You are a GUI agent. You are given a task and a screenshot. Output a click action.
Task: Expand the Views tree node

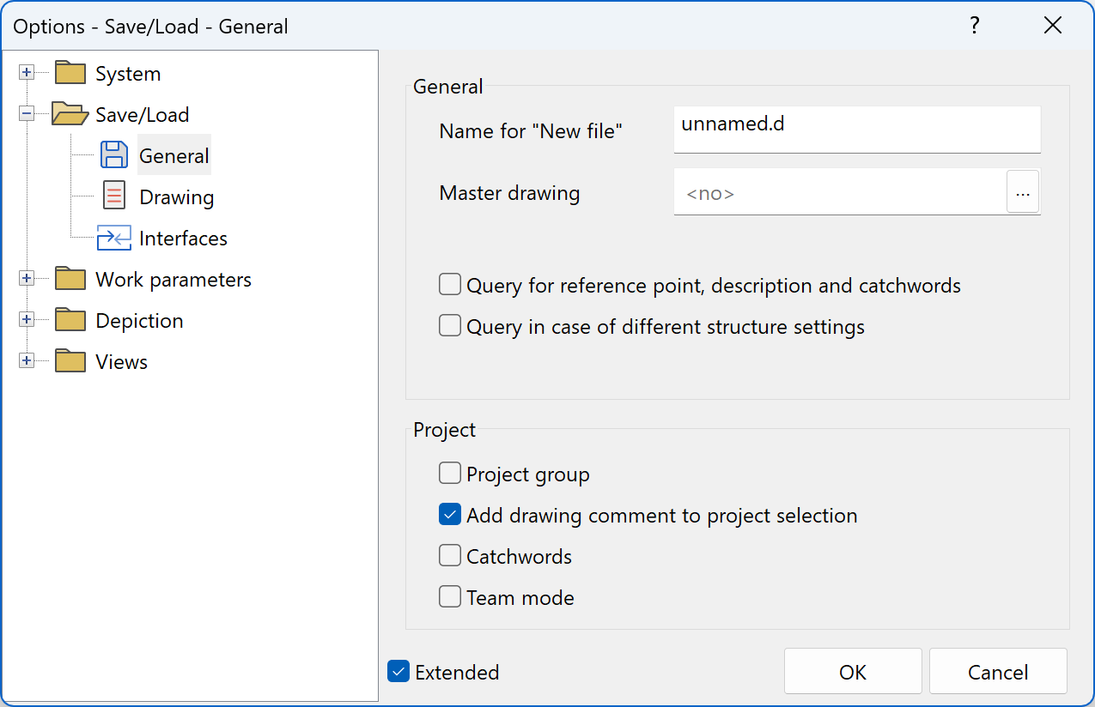point(27,360)
